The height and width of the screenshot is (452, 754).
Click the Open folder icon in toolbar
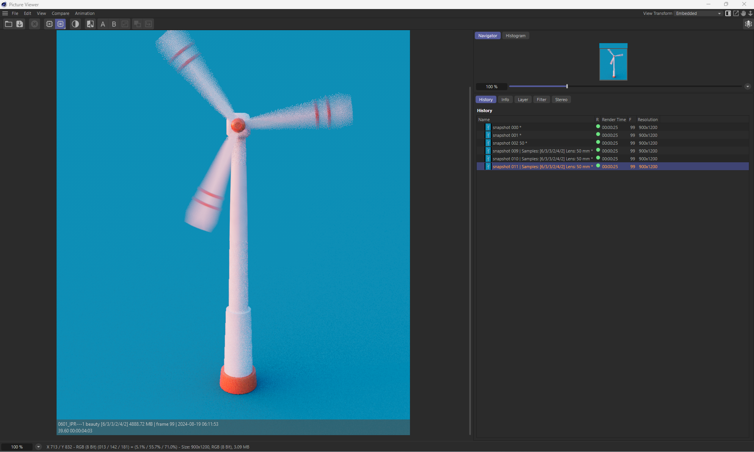(8, 24)
